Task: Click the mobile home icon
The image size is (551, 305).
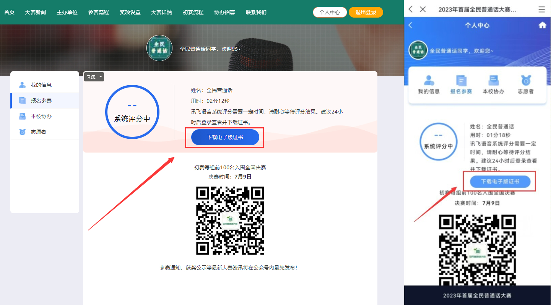Action: pos(542,25)
